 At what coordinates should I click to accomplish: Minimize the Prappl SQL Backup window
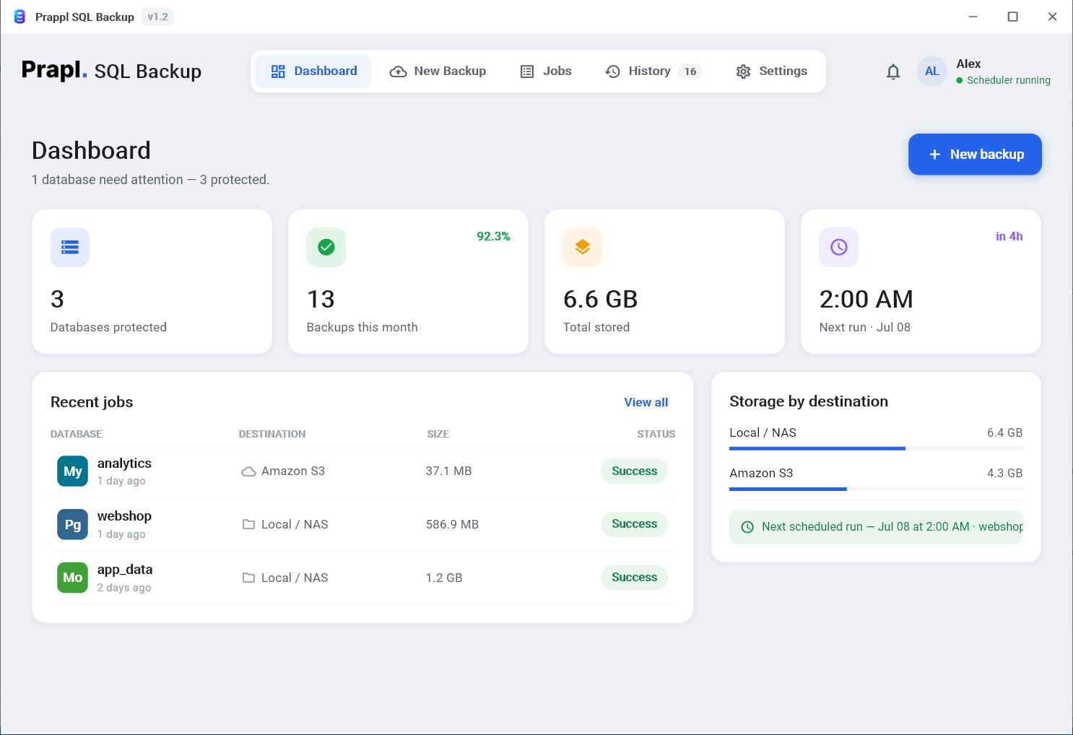pyautogui.click(x=973, y=17)
